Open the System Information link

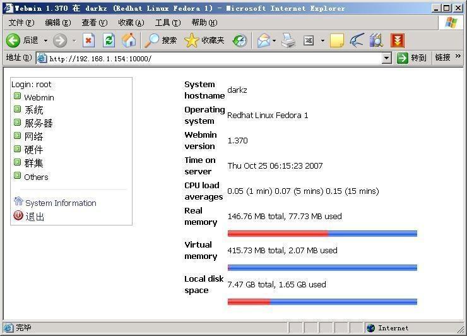[61, 203]
